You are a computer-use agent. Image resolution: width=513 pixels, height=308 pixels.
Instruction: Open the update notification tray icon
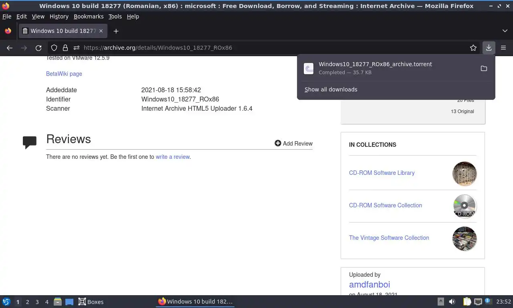489,301
